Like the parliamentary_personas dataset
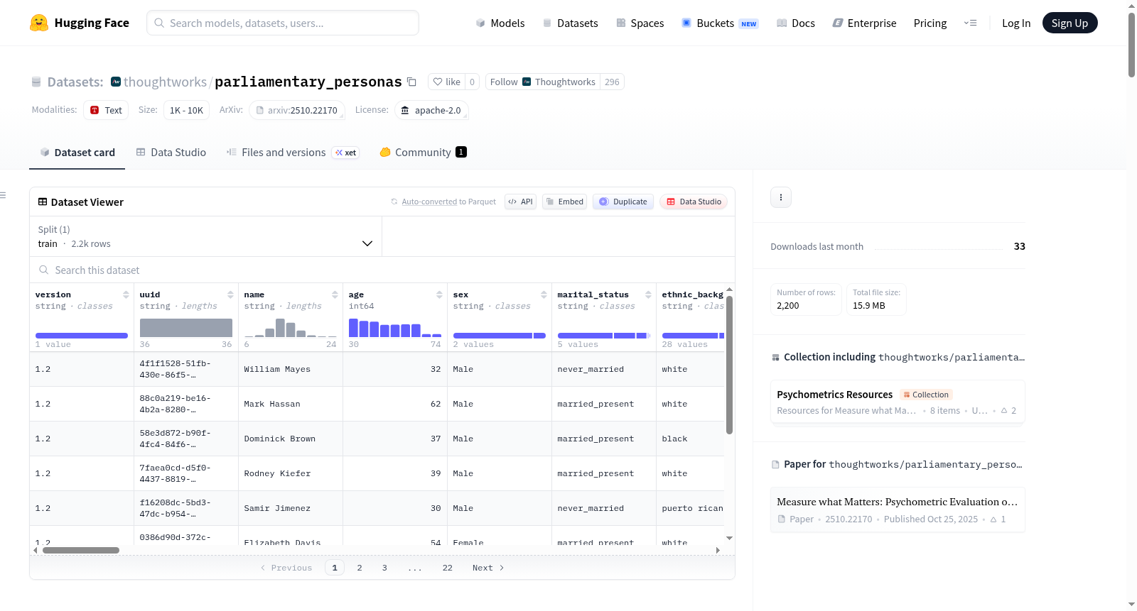1137x611 pixels. 447,82
